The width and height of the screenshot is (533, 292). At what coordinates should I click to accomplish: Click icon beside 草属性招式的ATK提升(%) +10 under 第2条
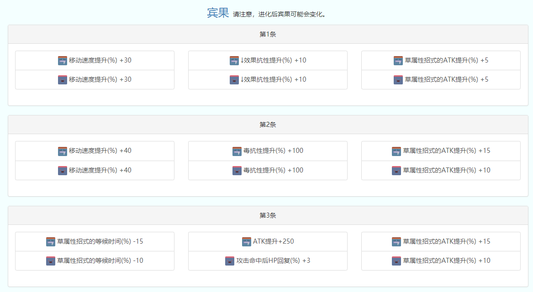click(396, 171)
